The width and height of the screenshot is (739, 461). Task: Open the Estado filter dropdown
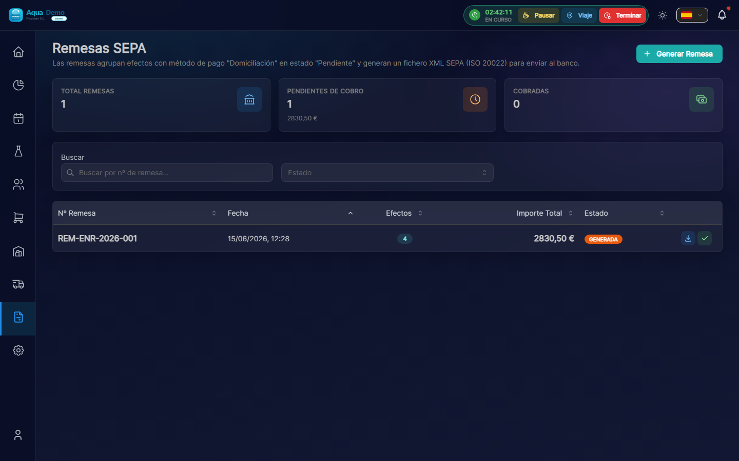[387, 173]
